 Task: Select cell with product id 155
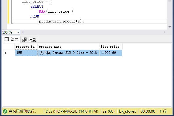point(26,53)
